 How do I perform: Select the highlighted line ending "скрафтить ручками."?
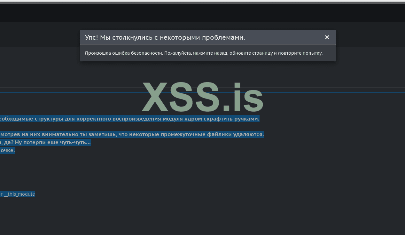click(x=129, y=119)
